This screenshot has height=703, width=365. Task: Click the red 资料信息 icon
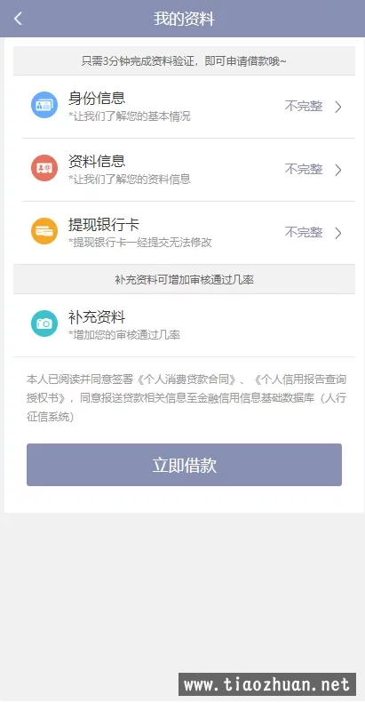pos(44,168)
